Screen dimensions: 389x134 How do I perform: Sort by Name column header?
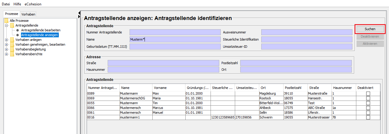[136, 88]
